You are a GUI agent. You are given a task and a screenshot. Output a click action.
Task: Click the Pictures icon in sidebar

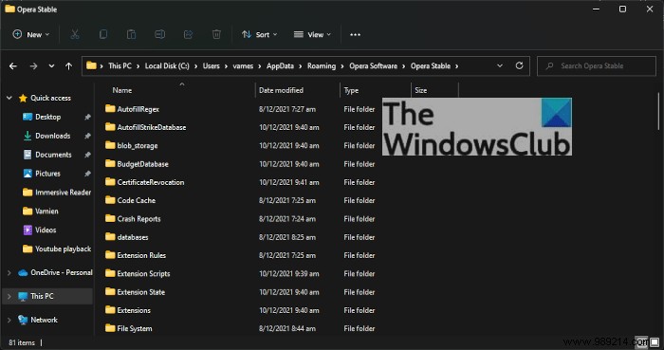coord(28,174)
